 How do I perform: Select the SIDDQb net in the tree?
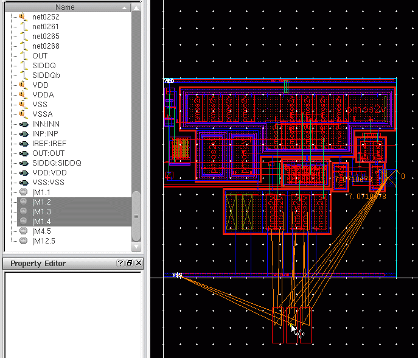pyautogui.click(x=46, y=75)
